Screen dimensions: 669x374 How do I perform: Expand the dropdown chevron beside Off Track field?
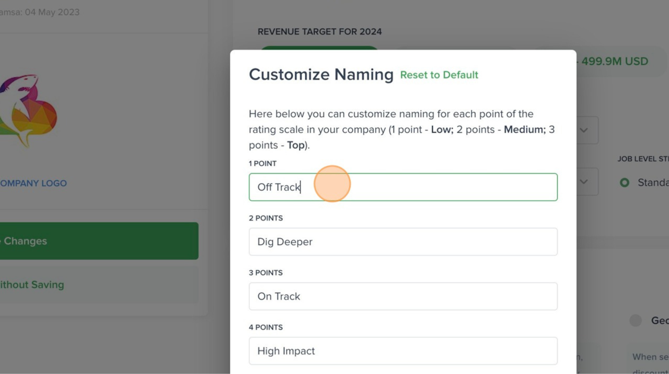(584, 182)
